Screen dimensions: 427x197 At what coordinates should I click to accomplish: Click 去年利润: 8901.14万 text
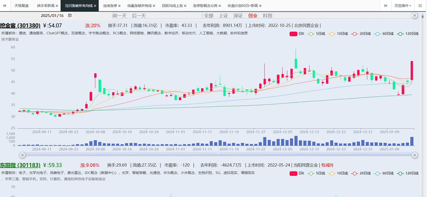point(222,26)
